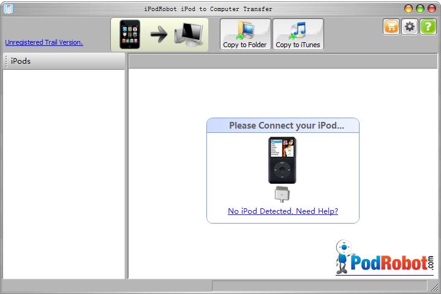Click the grip handle beside iPods header

coord(7,61)
